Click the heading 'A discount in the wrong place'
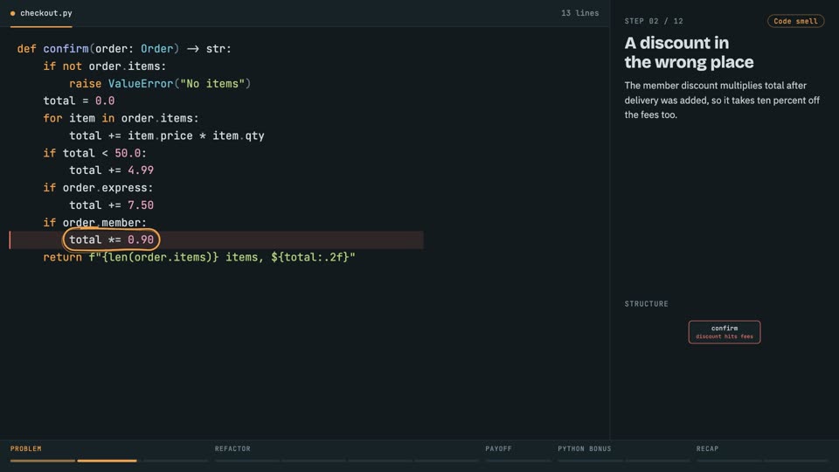The image size is (839, 472). point(689,52)
